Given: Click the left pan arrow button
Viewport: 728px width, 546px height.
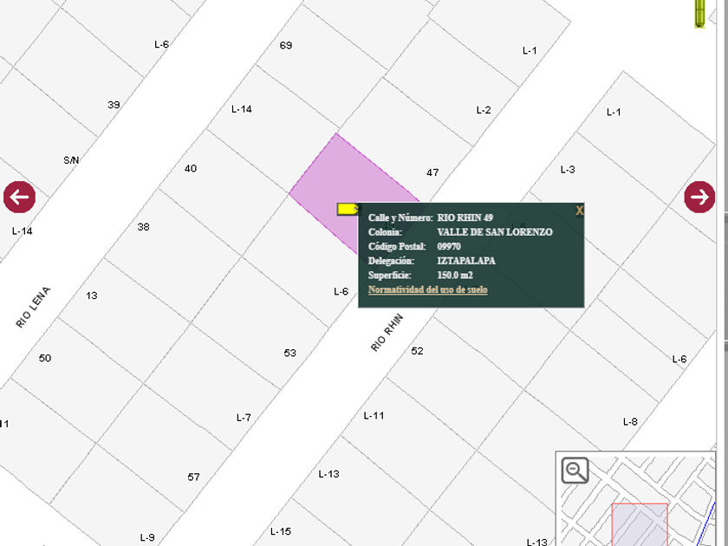Looking at the screenshot, I should [19, 197].
